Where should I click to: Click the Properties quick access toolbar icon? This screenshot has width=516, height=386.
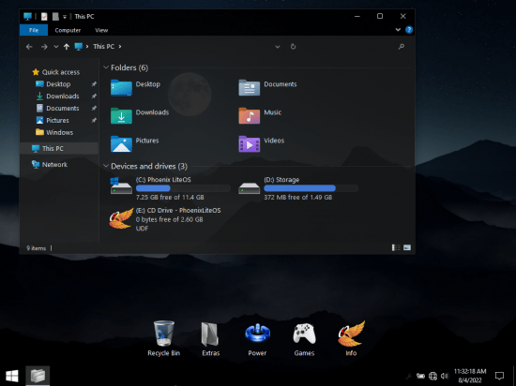click(x=44, y=17)
